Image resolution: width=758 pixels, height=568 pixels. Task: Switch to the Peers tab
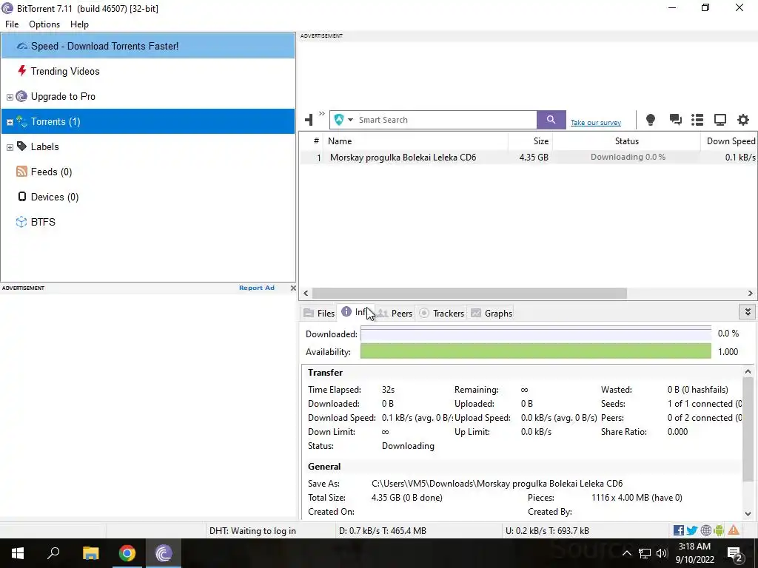[395, 313]
